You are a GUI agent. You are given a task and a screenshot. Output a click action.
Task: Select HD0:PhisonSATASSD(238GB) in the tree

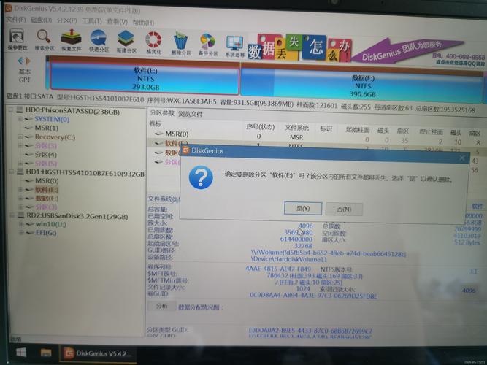point(72,110)
